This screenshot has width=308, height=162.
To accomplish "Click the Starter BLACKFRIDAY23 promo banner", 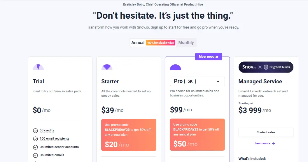I will [x=129, y=135].
